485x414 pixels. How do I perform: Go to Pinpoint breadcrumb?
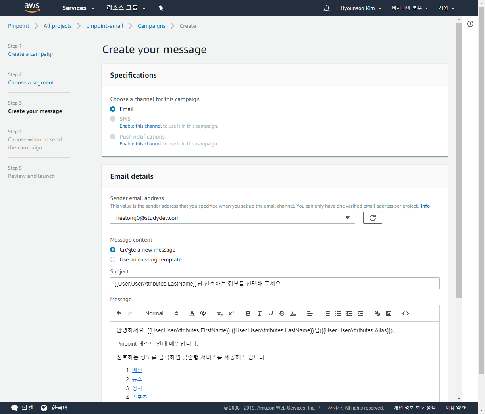[x=19, y=26]
